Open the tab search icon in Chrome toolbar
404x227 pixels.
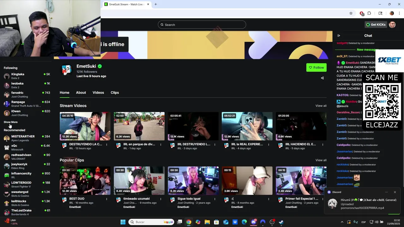380,13
